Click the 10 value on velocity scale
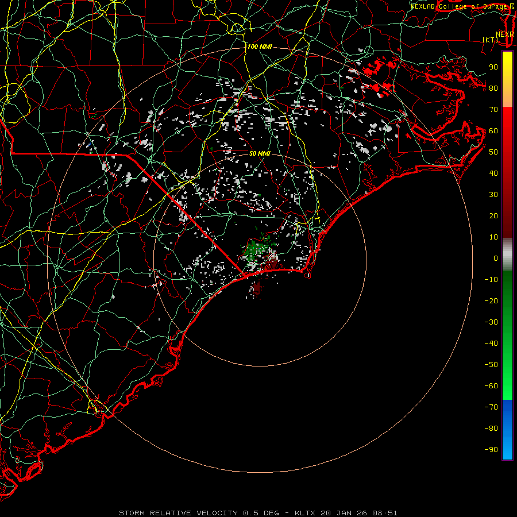This screenshot has width=517, height=517. [x=493, y=237]
